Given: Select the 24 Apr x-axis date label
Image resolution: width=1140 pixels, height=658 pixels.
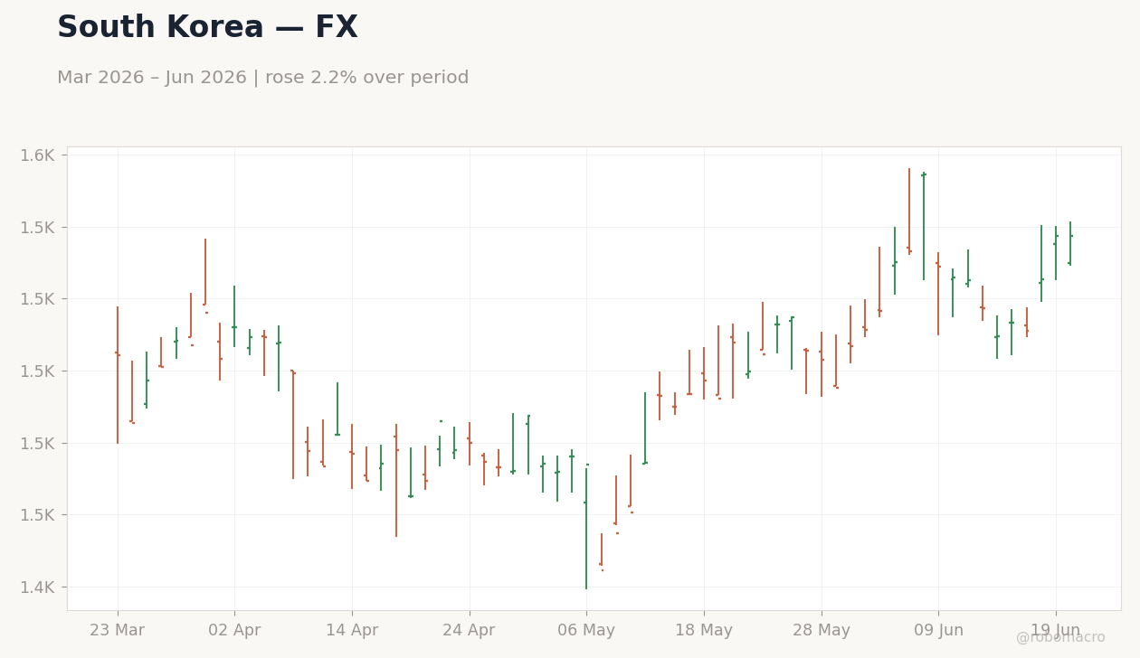Looking at the screenshot, I should click(x=469, y=631).
